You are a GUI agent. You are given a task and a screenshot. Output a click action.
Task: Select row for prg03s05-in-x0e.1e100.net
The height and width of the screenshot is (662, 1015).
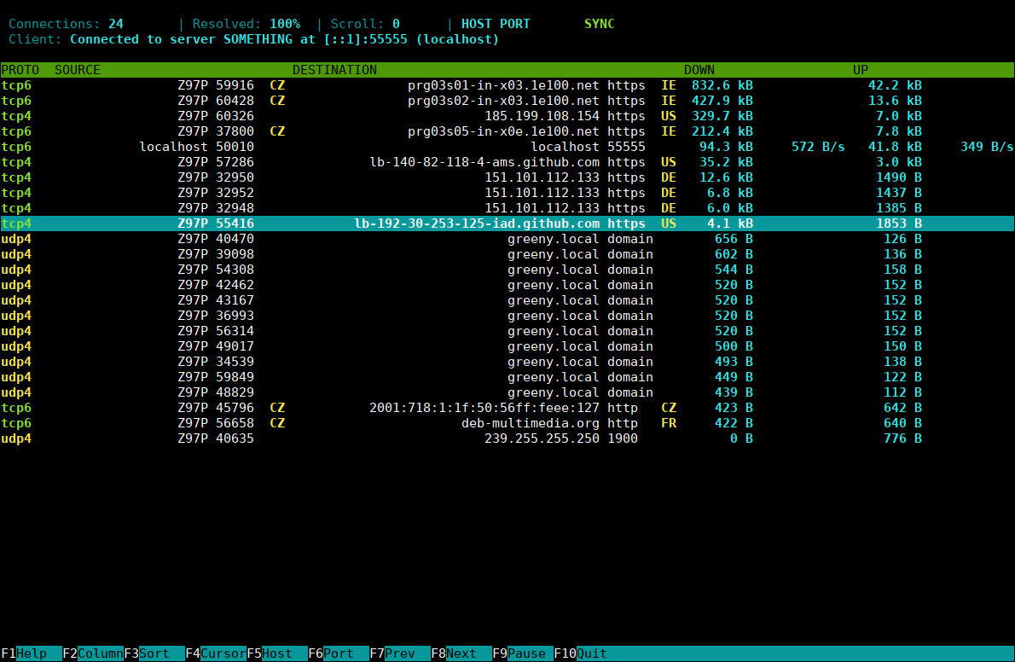[x=507, y=131]
